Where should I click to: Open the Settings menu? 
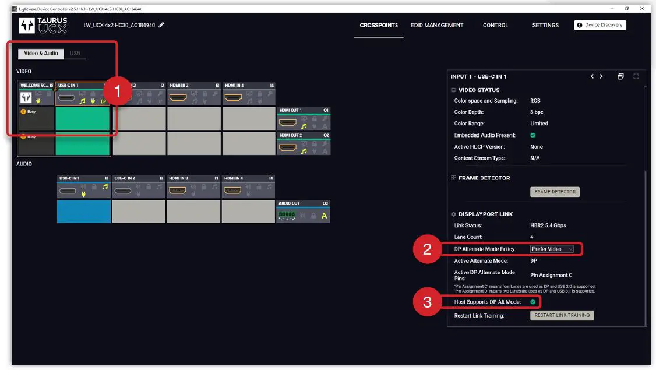click(545, 25)
